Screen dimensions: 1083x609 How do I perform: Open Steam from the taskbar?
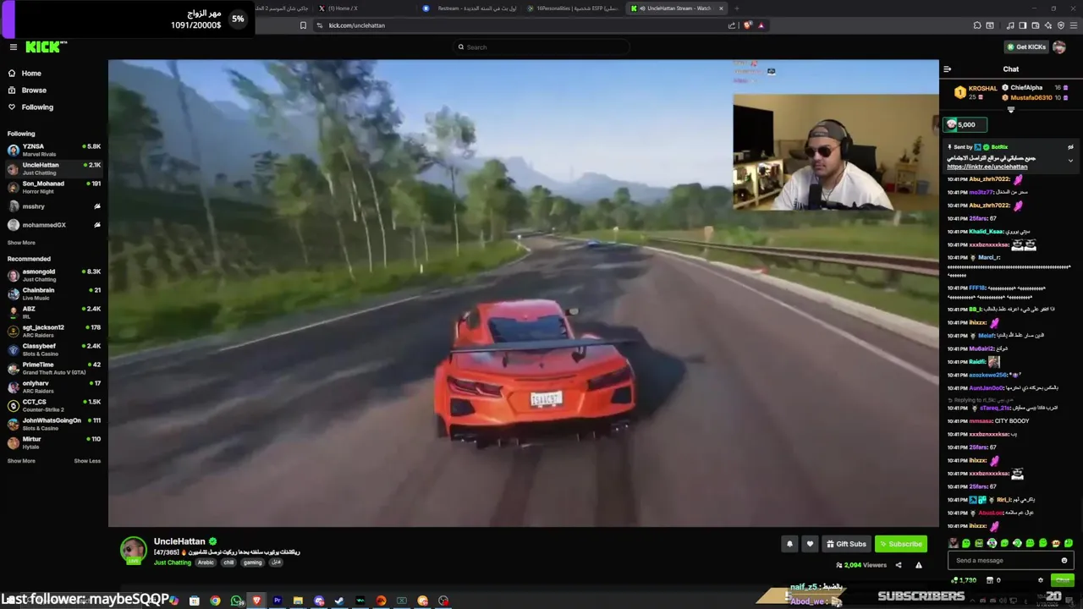[339, 601]
